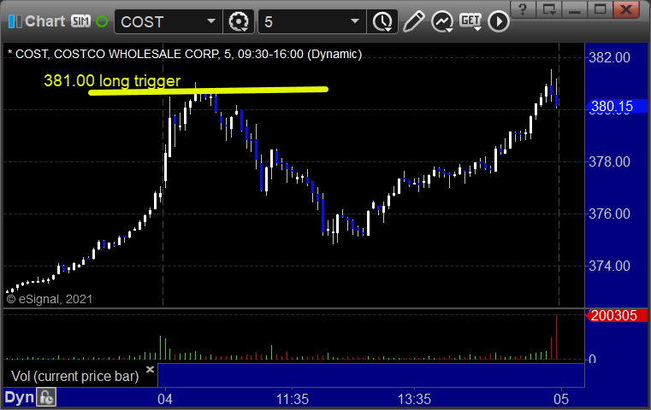This screenshot has width=651, height=410.
Task: Click the 382.00 price axis label
Action: 609,57
